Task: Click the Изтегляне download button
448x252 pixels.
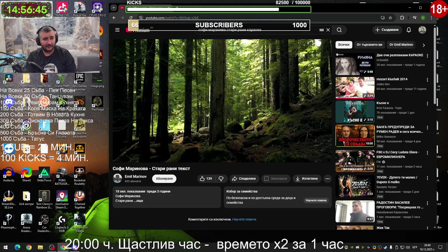Action: click(307, 178)
